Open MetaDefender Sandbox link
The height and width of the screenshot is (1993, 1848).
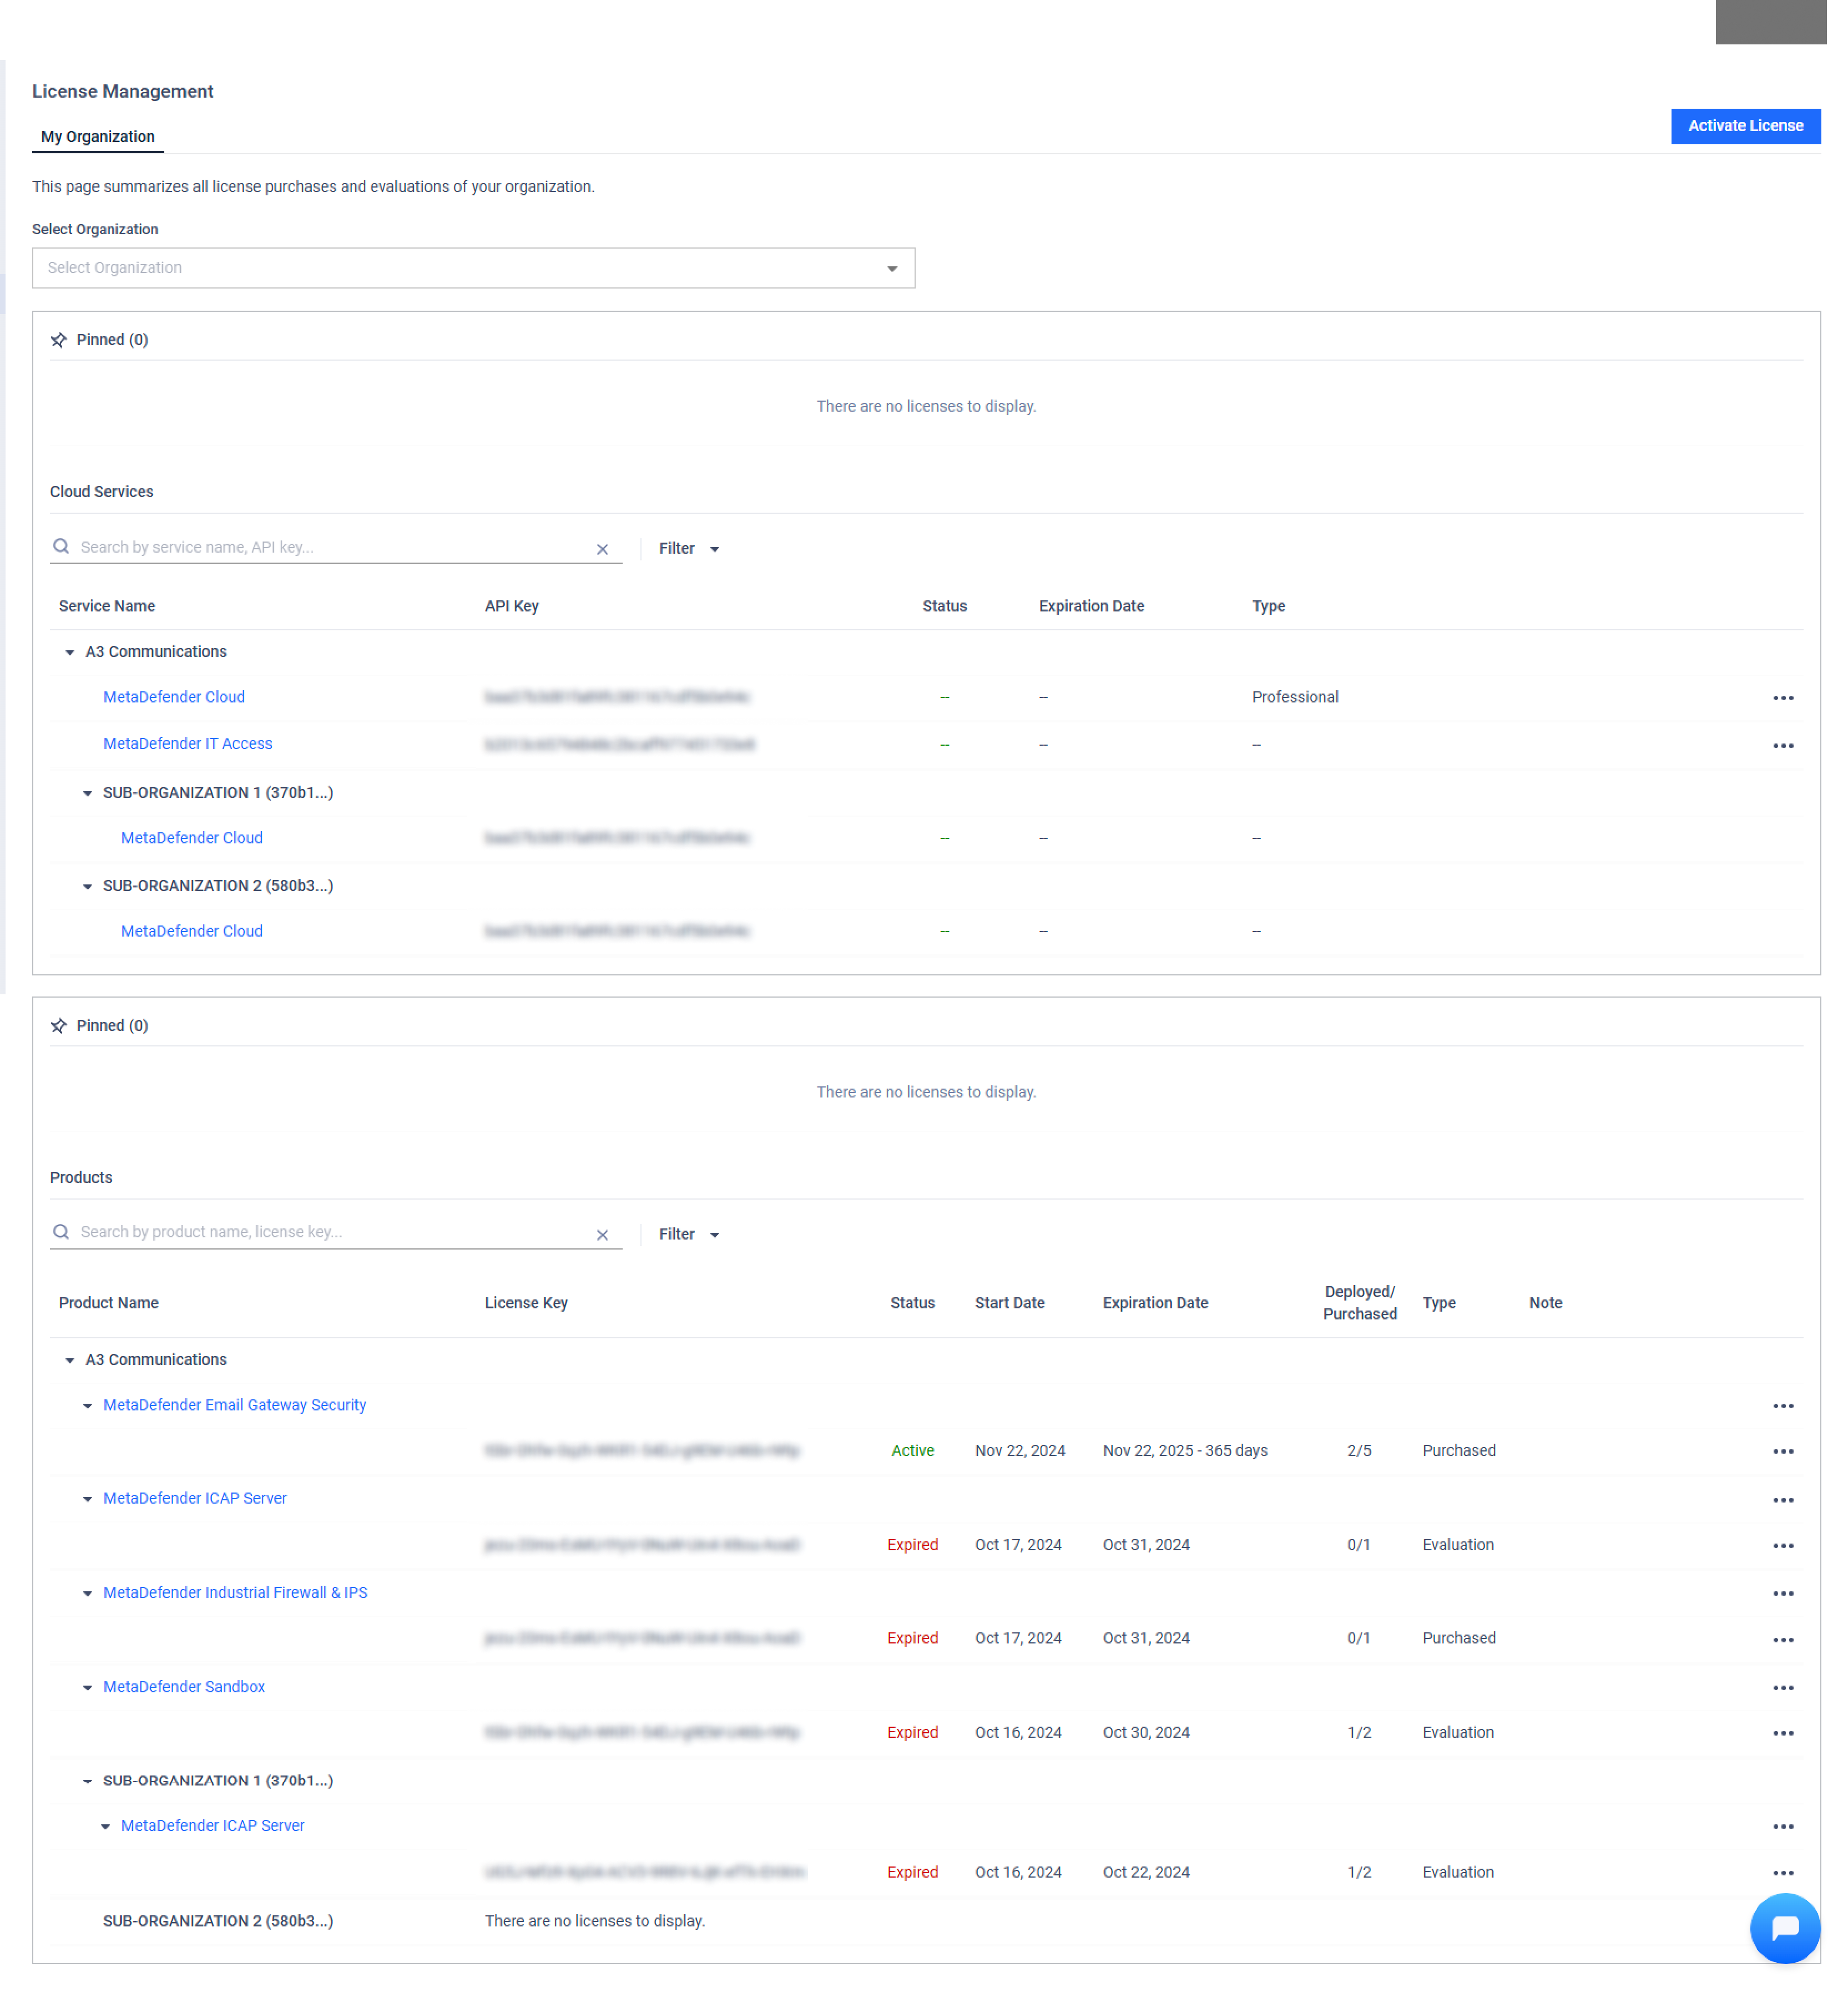(184, 1686)
